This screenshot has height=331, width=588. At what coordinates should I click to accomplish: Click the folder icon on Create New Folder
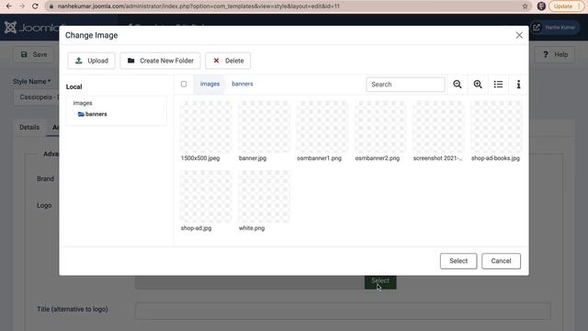130,61
